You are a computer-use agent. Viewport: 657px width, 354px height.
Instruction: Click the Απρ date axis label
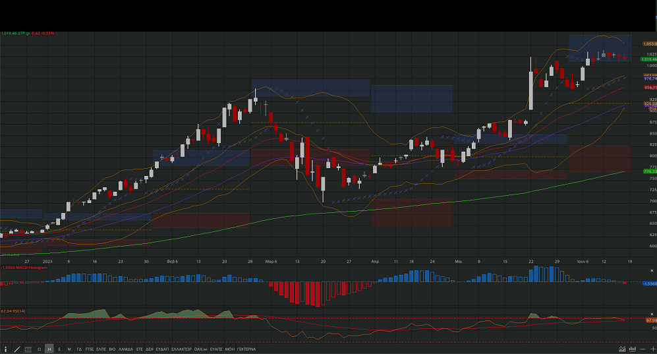point(375,262)
